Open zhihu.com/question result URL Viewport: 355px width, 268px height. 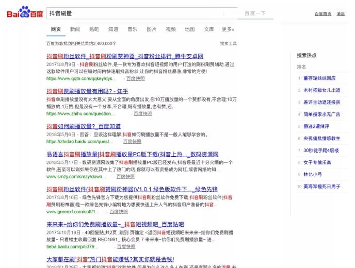[80, 113]
